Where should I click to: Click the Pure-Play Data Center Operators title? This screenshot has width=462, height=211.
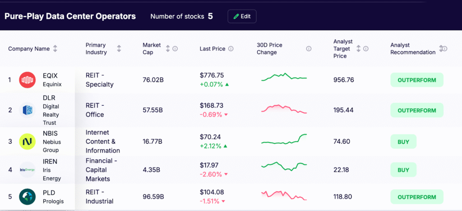click(x=70, y=16)
